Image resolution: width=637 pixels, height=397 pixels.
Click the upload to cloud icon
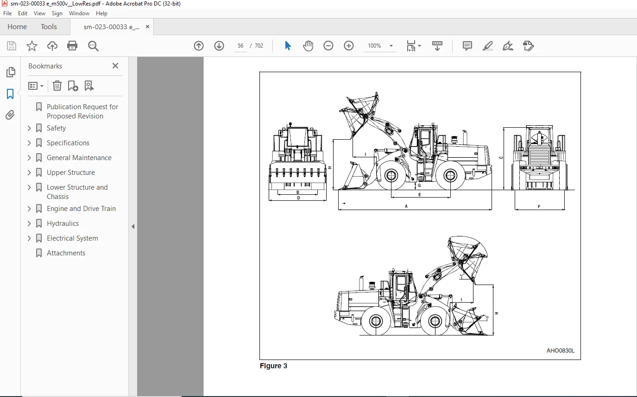[x=52, y=46]
